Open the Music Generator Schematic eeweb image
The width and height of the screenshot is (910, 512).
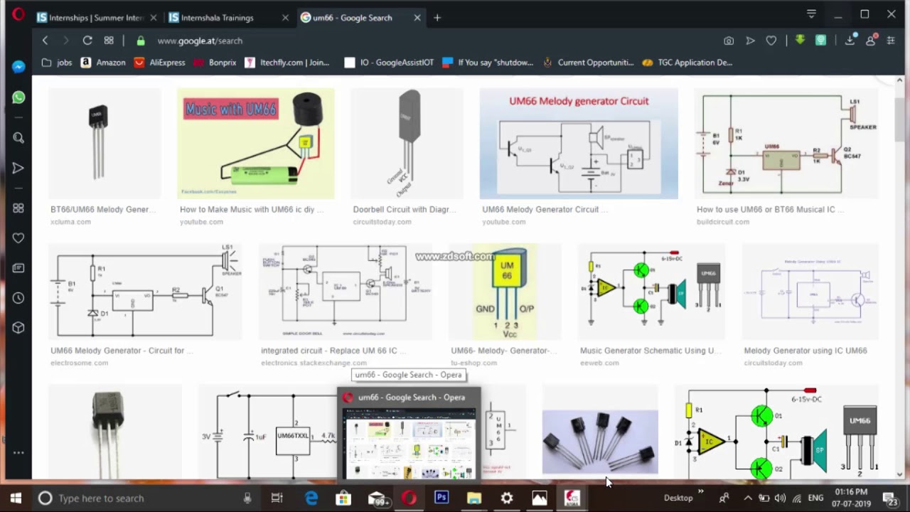click(x=651, y=292)
